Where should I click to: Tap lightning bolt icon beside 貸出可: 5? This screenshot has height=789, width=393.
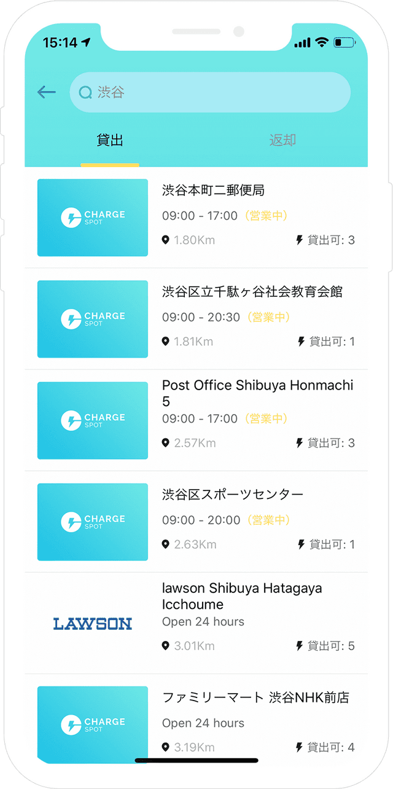click(300, 646)
